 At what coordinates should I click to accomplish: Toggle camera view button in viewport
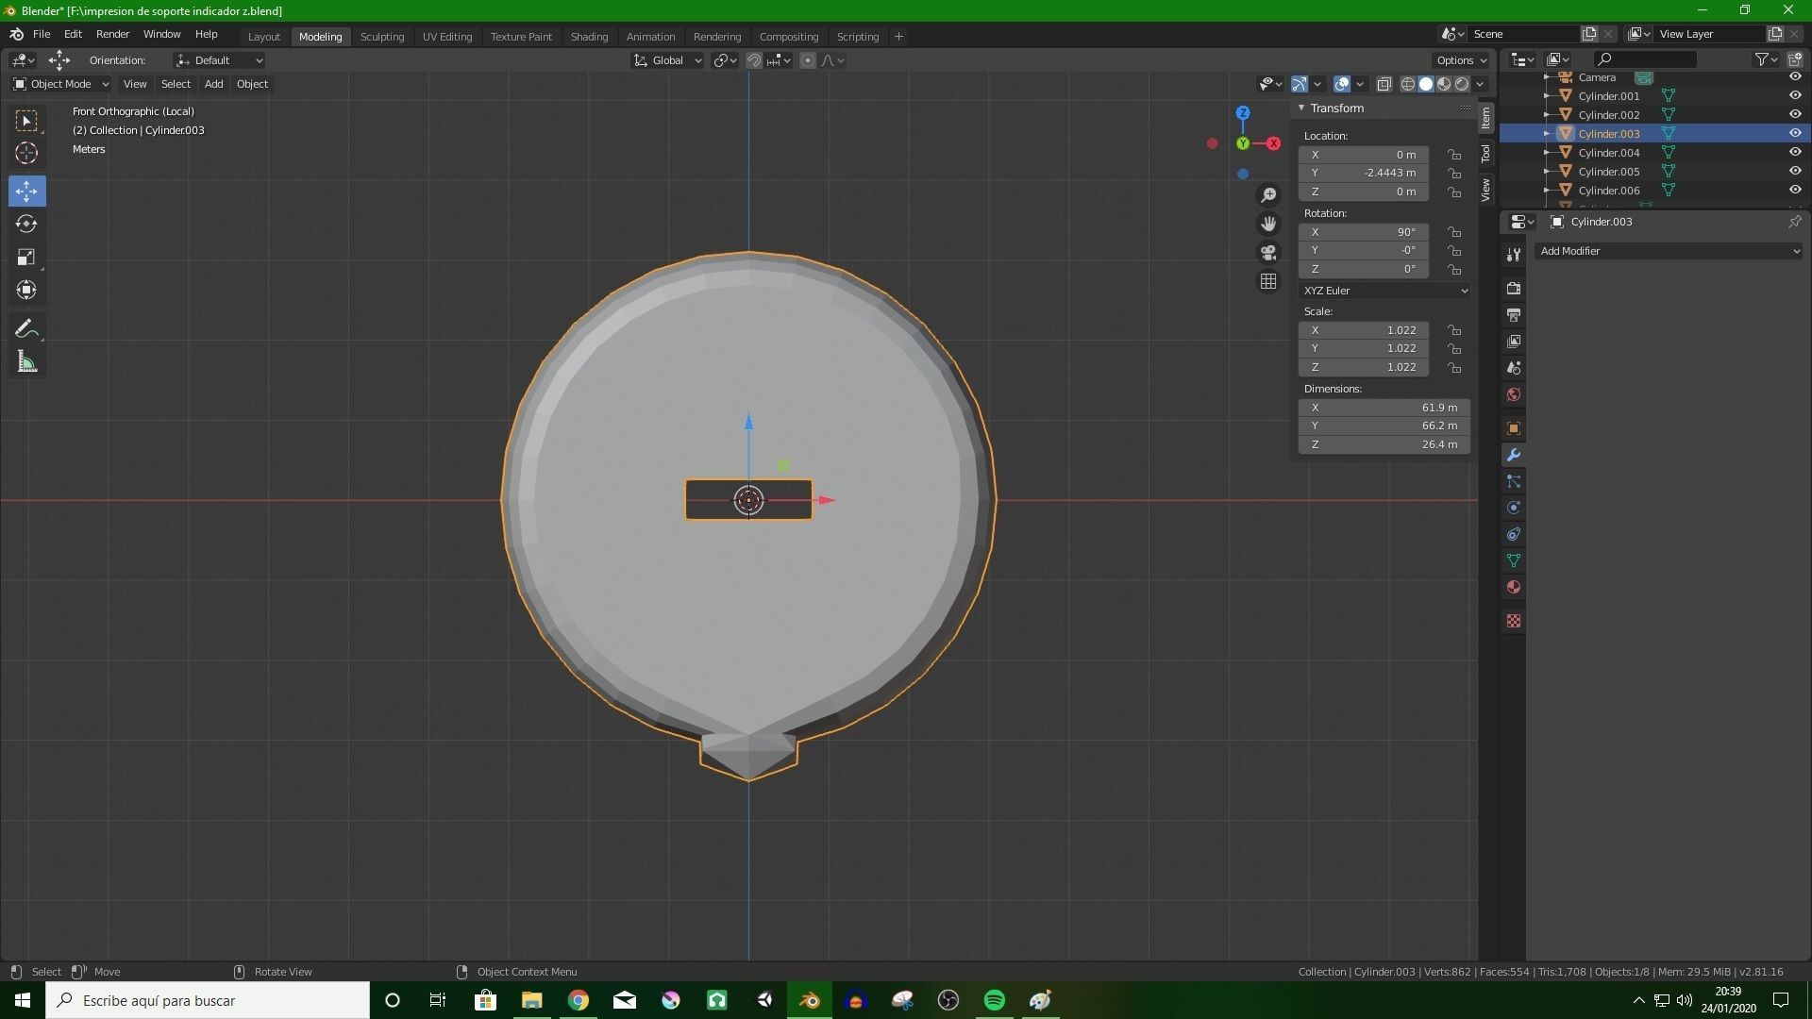pyautogui.click(x=1268, y=253)
